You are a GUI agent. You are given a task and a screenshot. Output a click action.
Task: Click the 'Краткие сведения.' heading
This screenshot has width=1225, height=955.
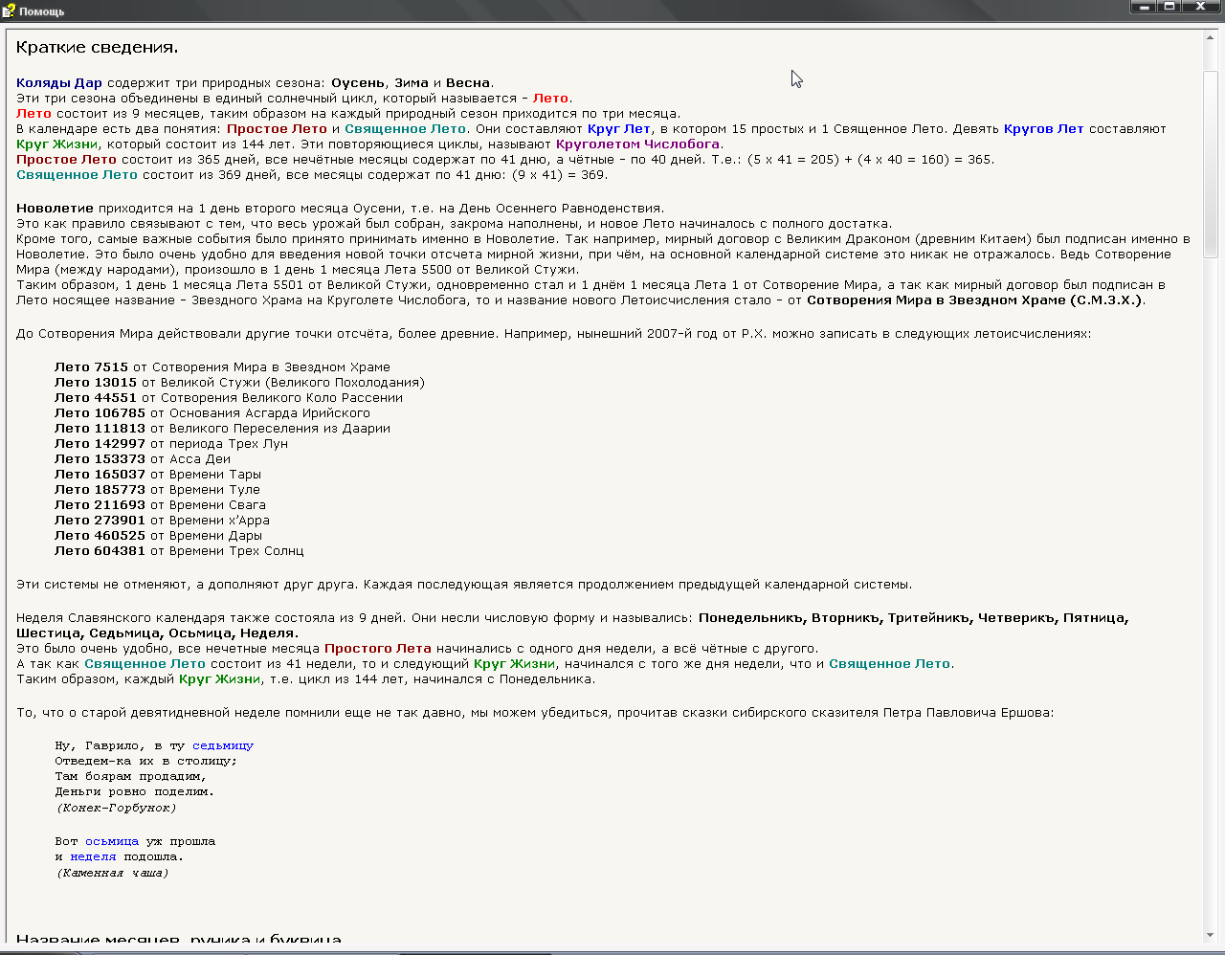coord(97,48)
